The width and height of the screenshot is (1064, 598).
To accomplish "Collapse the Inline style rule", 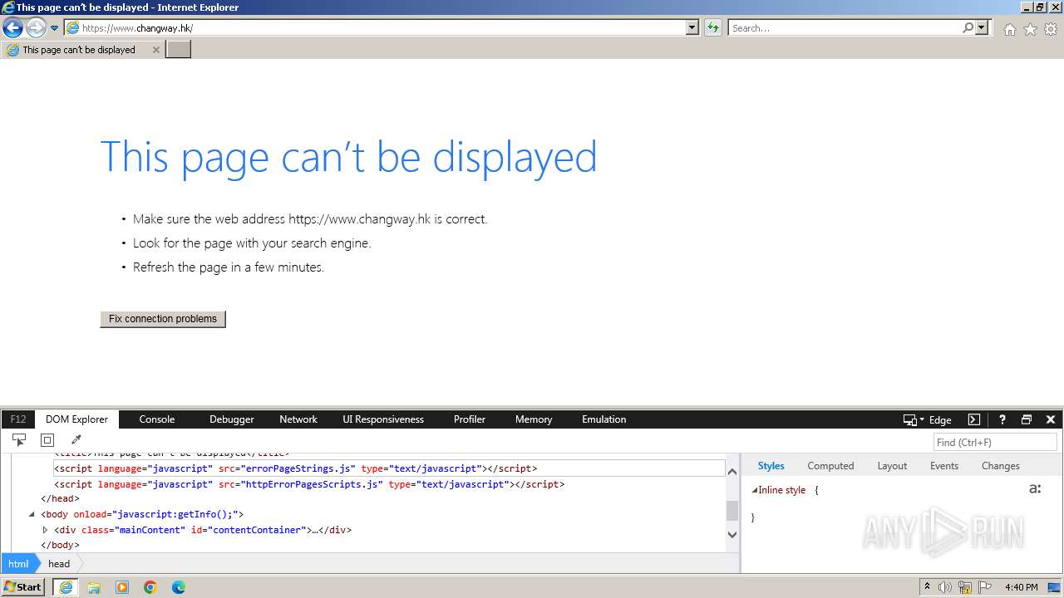I will [x=755, y=490].
